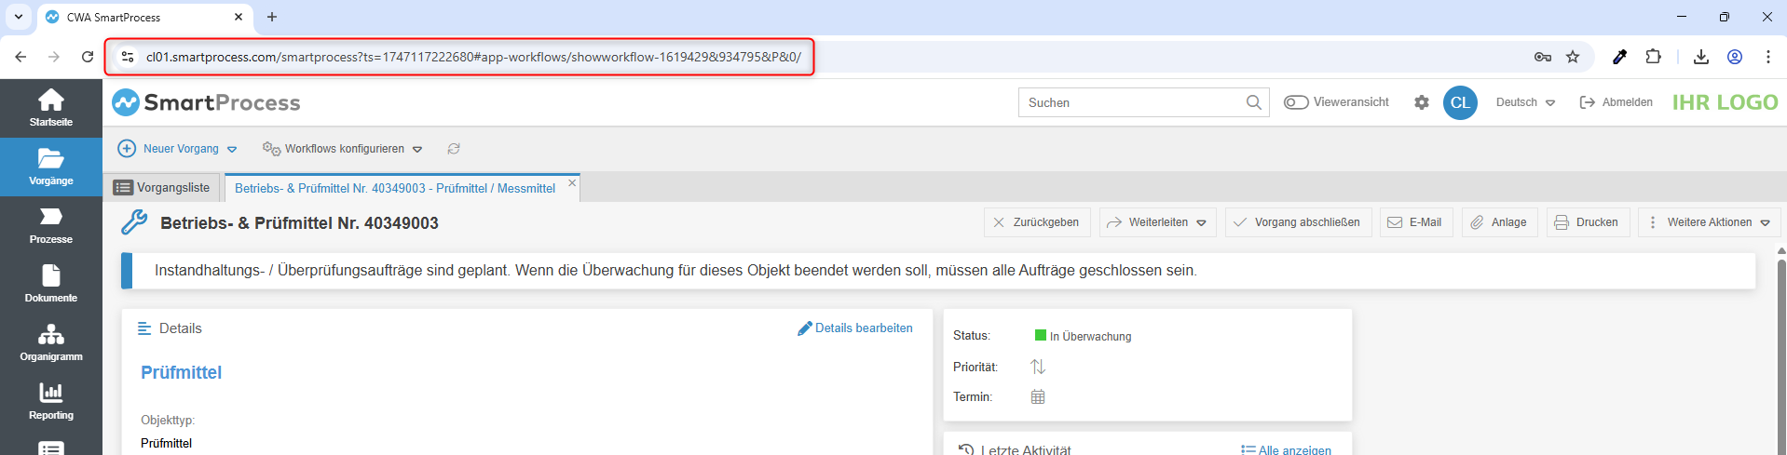Click the password key icon
Viewport: 1787px width, 455px height.
pos(1543,57)
